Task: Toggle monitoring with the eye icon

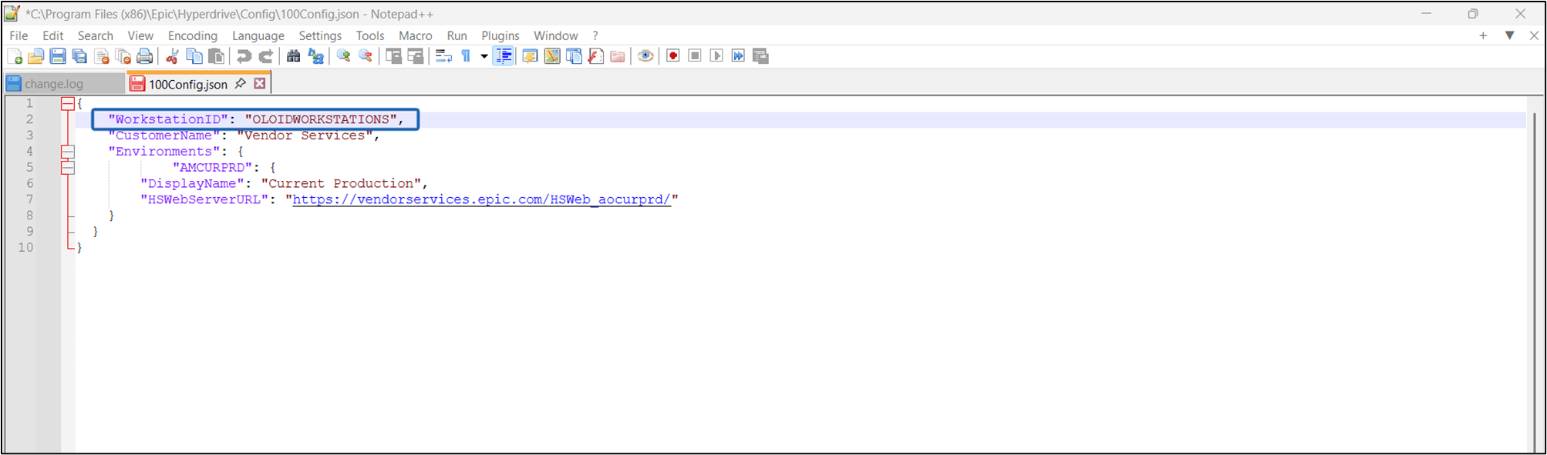Action: coord(645,56)
